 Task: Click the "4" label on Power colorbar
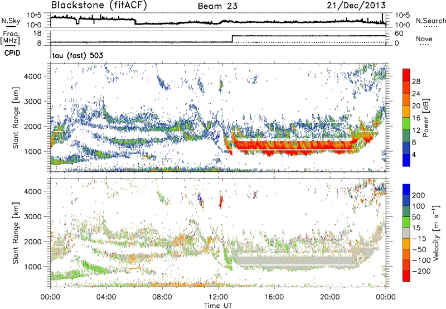[414, 154]
